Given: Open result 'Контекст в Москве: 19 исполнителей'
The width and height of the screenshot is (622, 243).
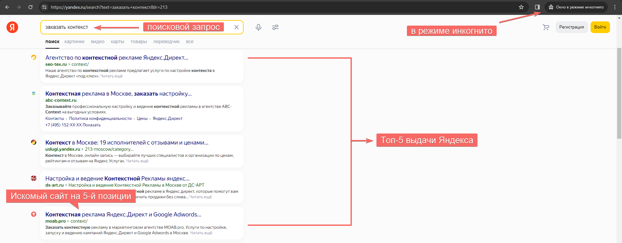Looking at the screenshot, I should click(127, 143).
